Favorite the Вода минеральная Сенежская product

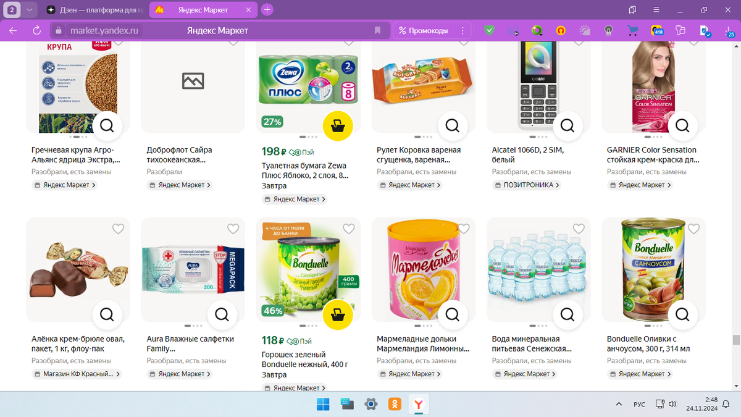click(x=579, y=229)
